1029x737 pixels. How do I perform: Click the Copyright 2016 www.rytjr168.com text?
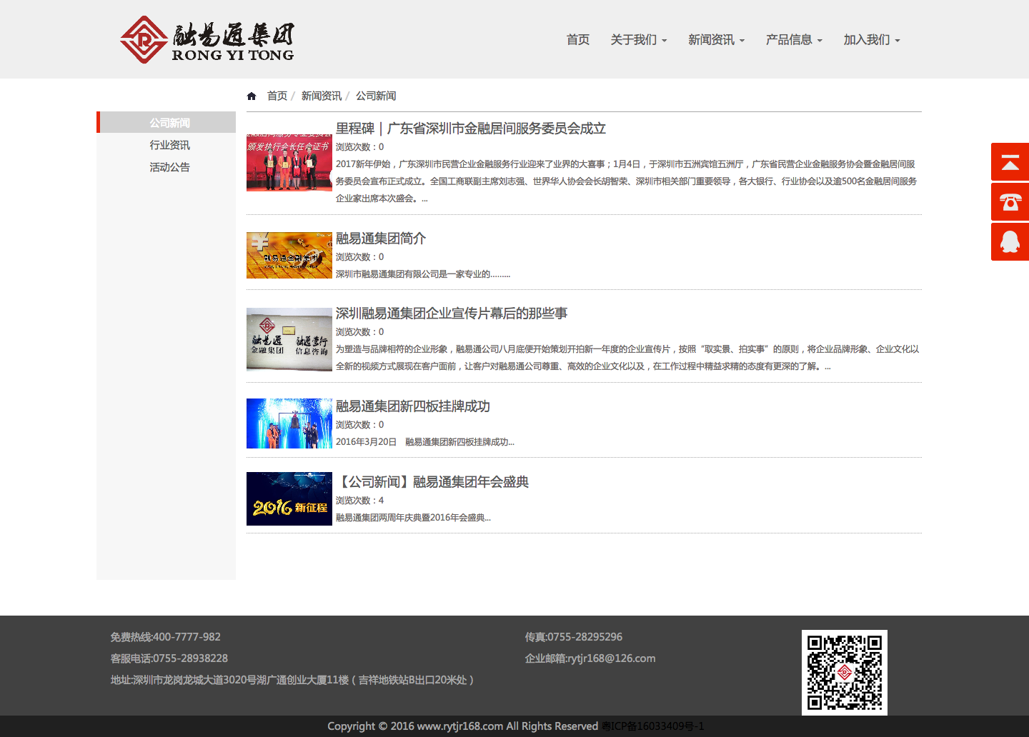(x=463, y=726)
